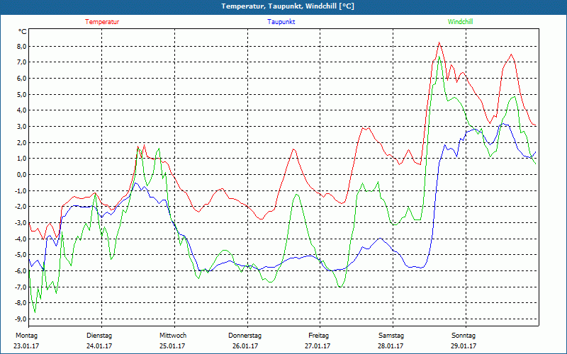This screenshot has height=354, width=567.
Task: Click the -6,0 y-axis value
Action: pos(21,271)
